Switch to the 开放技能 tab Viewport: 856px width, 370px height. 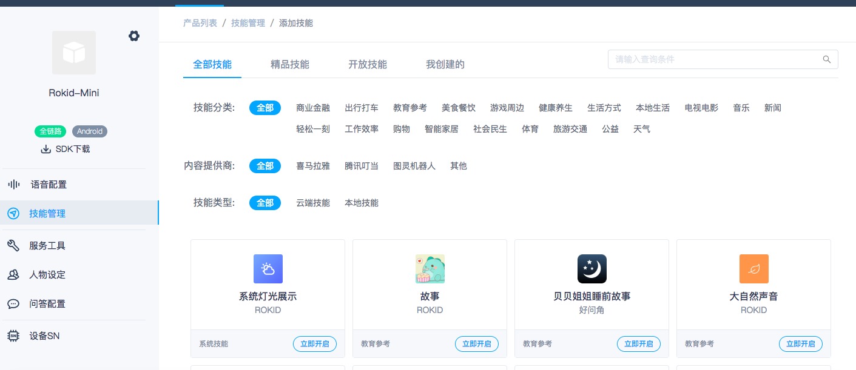click(368, 64)
